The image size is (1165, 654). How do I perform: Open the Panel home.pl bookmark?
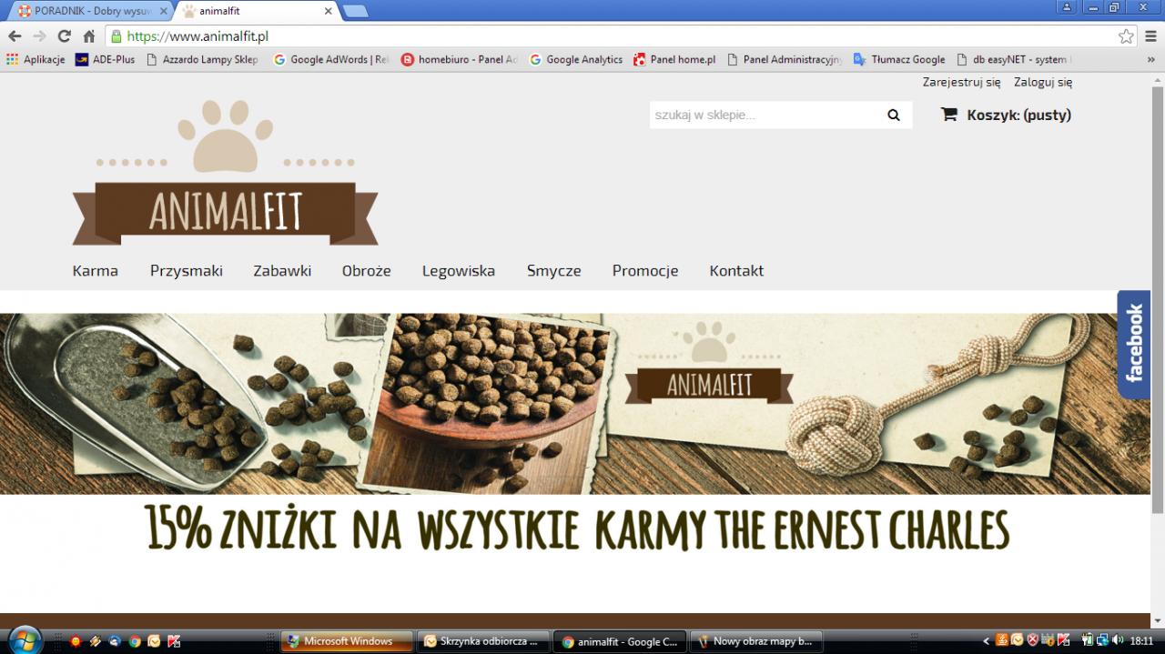(674, 59)
